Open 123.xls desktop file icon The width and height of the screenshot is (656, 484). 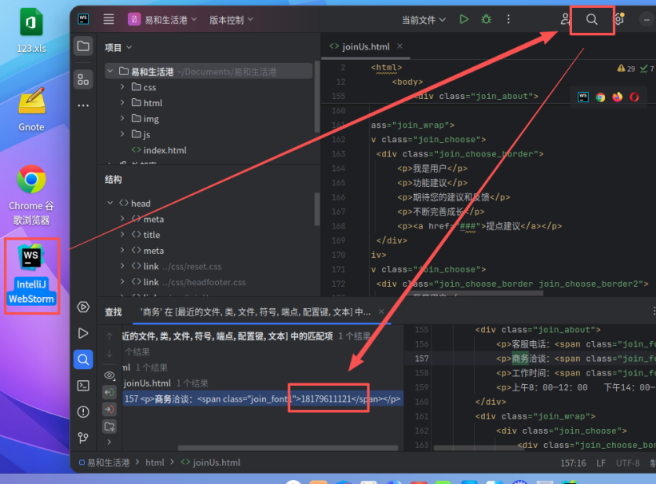point(31,31)
